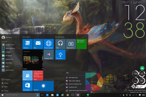Open the Get started tile
Viewport: 146px width, 97px height.
click(60, 55)
